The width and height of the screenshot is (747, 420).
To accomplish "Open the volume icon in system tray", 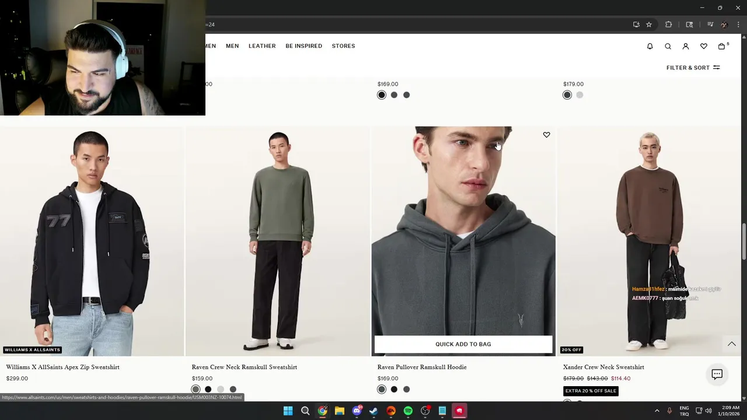I will [708, 411].
